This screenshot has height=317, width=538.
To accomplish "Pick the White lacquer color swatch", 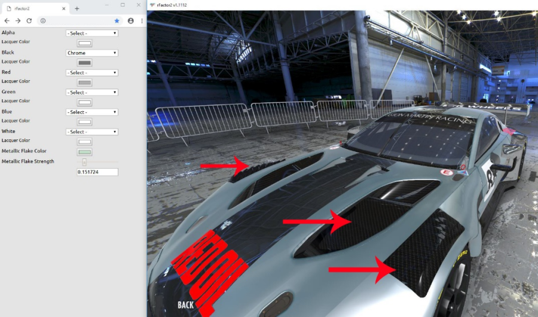I will coord(84,142).
